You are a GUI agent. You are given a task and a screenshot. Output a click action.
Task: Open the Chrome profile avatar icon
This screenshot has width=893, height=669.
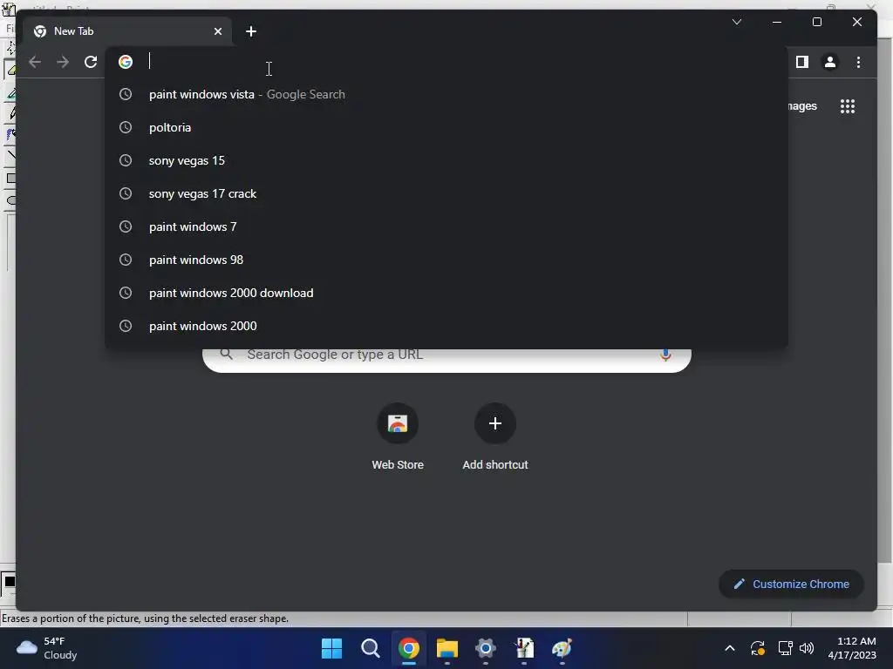point(830,62)
